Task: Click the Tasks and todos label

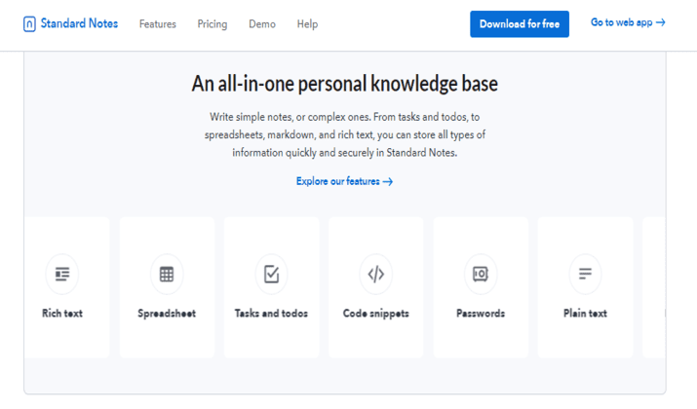Action: [271, 313]
